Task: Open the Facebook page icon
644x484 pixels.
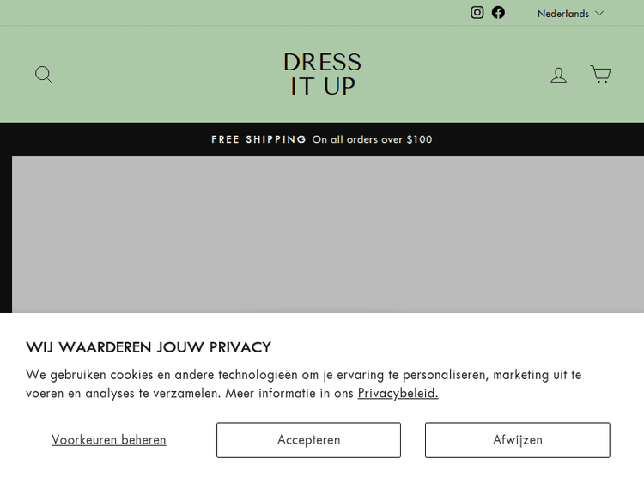Action: pos(498,12)
